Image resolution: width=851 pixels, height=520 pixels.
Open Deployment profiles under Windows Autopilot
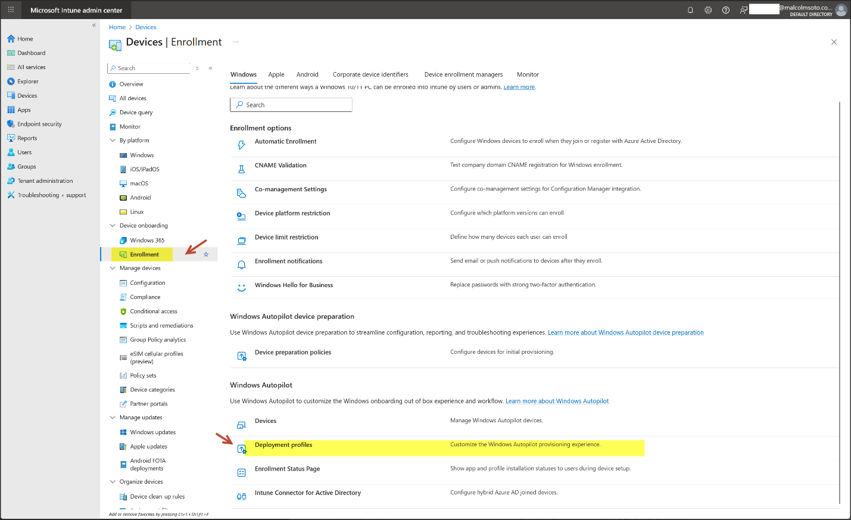(283, 445)
